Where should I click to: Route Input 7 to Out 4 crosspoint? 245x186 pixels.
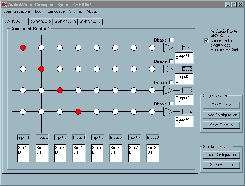click(134, 112)
